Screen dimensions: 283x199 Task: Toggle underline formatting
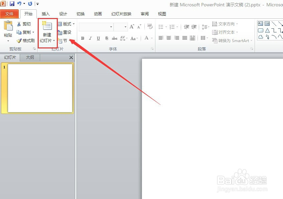(98, 38)
